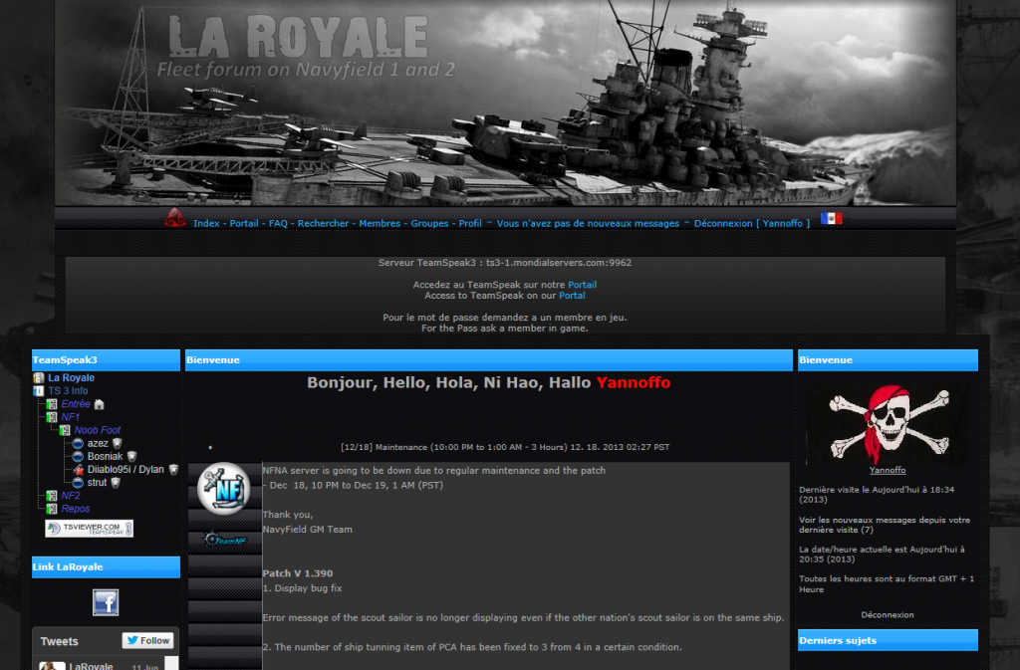Click 'Patch V 1.390' heading text

pyautogui.click(x=297, y=573)
